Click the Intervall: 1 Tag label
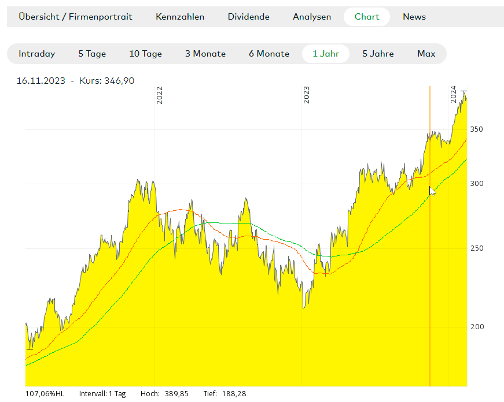The height and width of the screenshot is (402, 504). pyautogui.click(x=102, y=394)
